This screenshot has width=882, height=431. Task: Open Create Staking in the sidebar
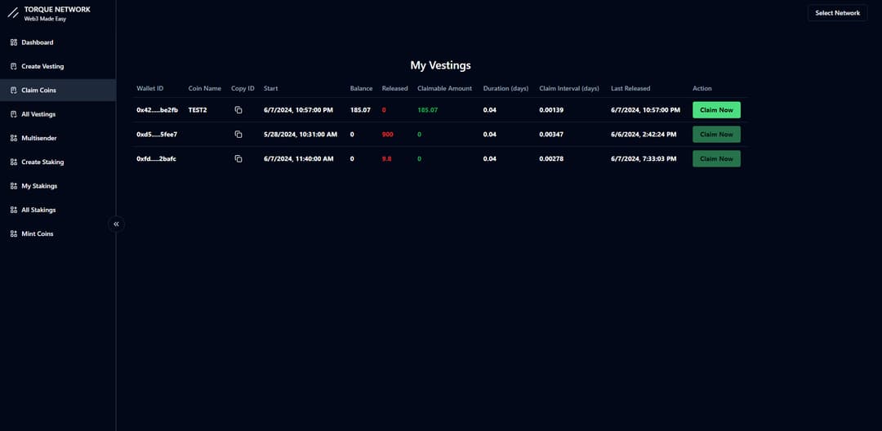42,162
